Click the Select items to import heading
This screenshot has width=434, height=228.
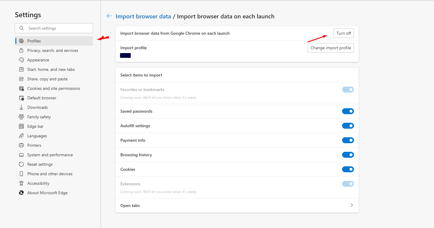pyautogui.click(x=141, y=75)
